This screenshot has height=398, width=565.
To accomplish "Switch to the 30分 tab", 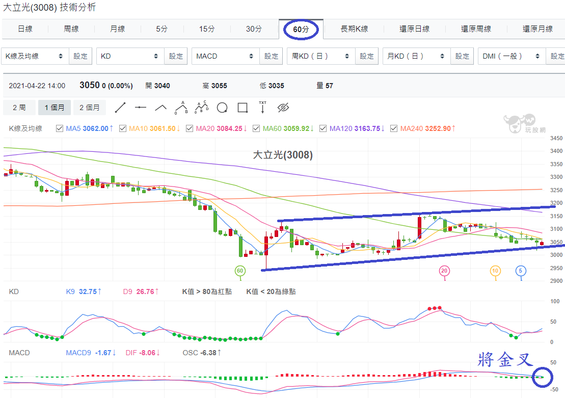I will click(x=254, y=29).
